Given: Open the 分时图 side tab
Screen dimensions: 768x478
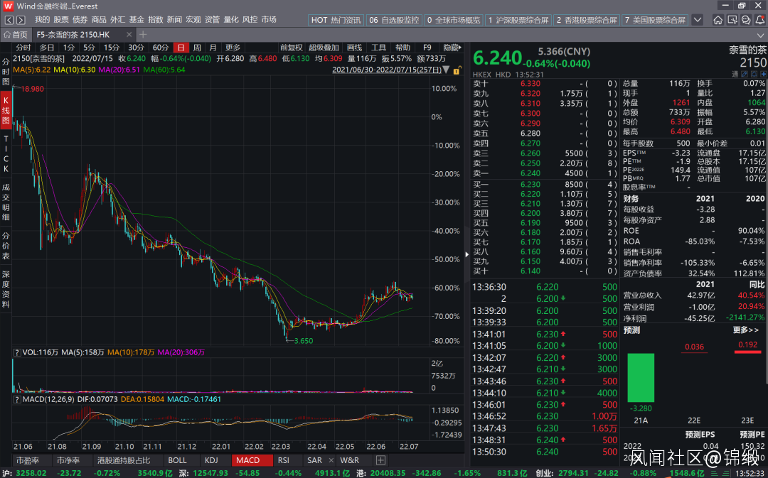Looking at the screenshot, I should coord(6,72).
